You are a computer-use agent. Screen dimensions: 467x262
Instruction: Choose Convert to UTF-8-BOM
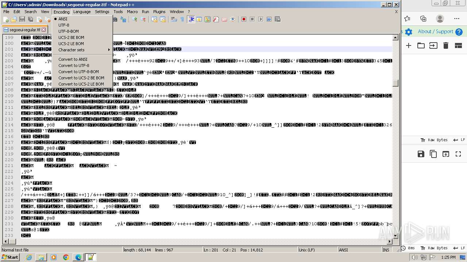(82, 72)
